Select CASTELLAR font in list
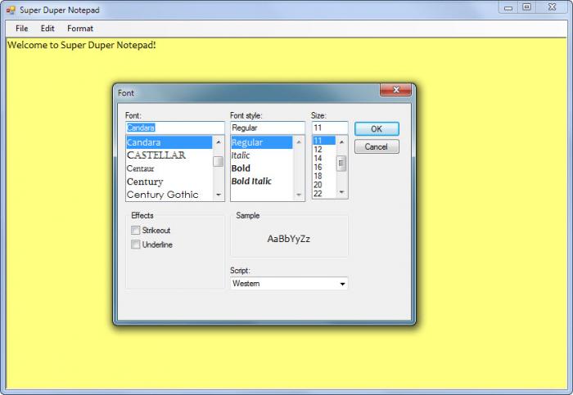 click(x=169, y=155)
